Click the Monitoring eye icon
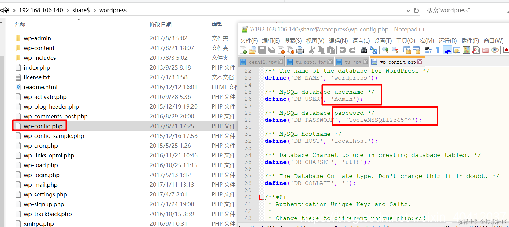The height and width of the screenshot is (227, 509). pos(495,50)
